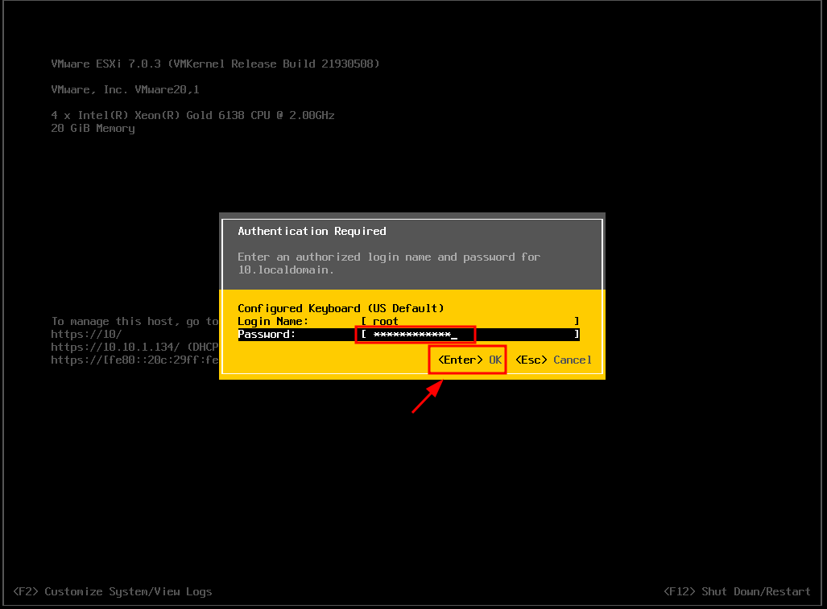The width and height of the screenshot is (827, 609).
Task: Select the Login Name field containing root
Action: click(x=470, y=321)
